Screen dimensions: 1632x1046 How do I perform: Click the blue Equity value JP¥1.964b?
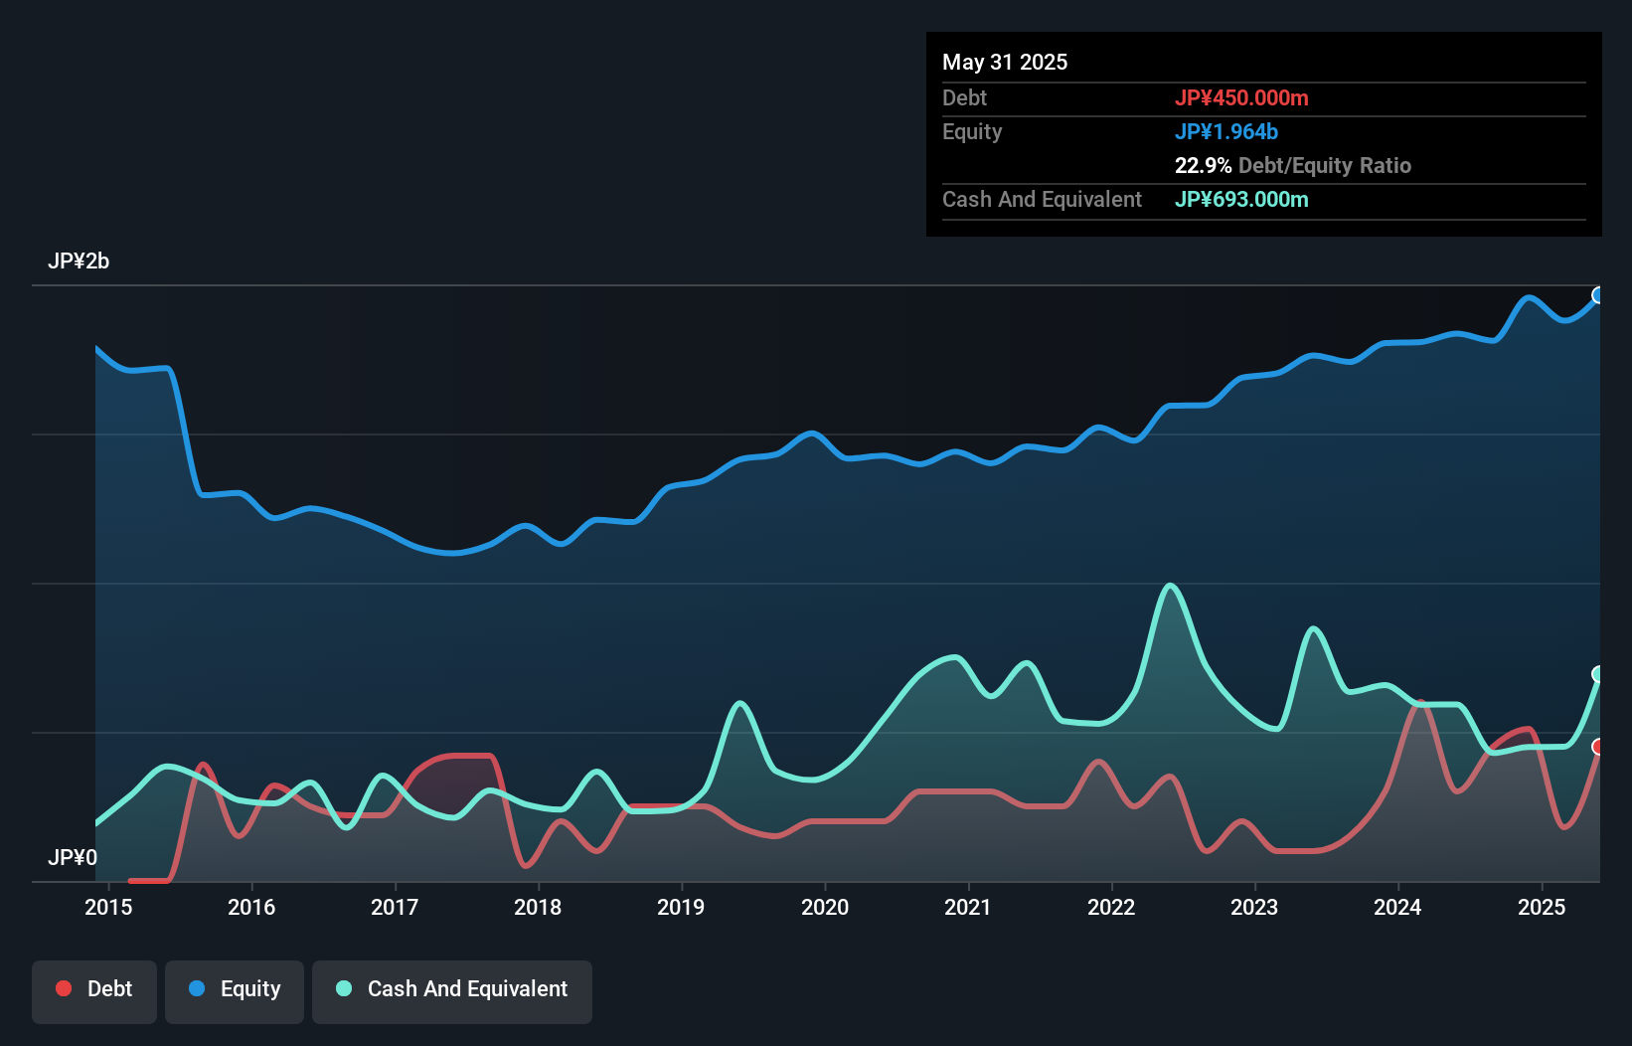[x=1226, y=130]
